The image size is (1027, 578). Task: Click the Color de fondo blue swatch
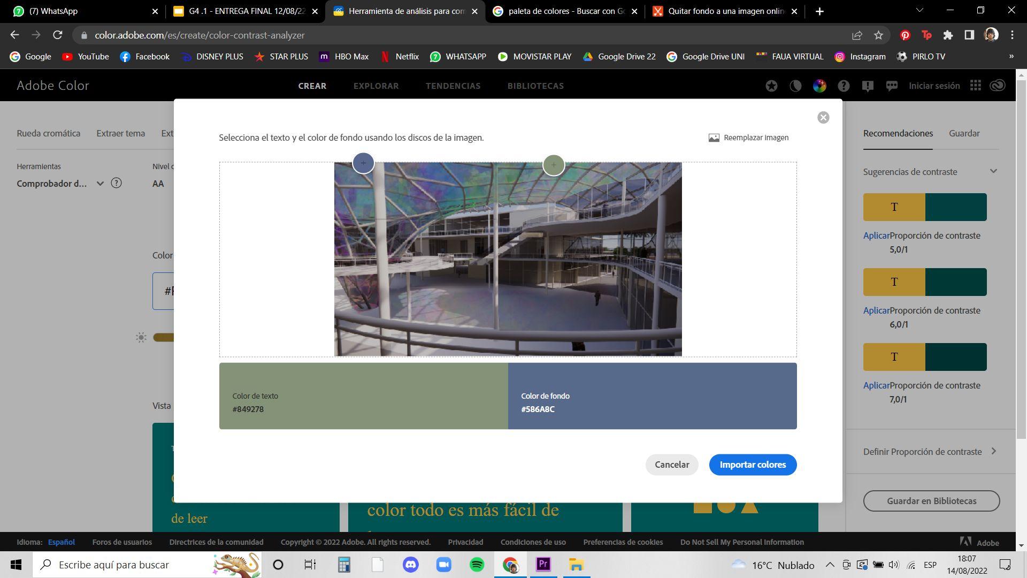click(x=652, y=396)
